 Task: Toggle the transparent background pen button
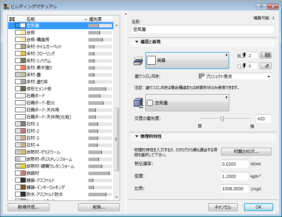266,66
